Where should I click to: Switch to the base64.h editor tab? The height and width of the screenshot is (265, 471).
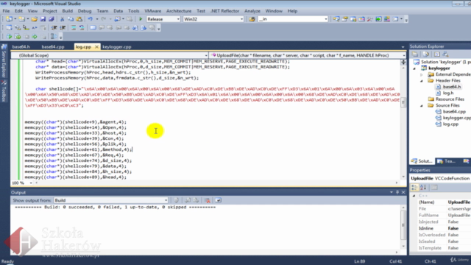(21, 47)
